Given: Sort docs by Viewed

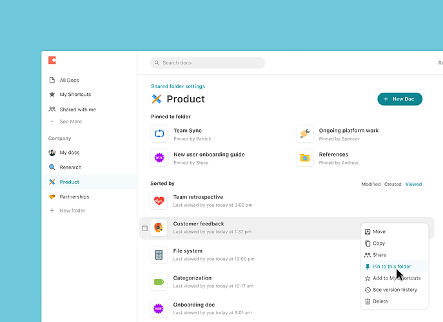Looking at the screenshot, I should (x=413, y=184).
